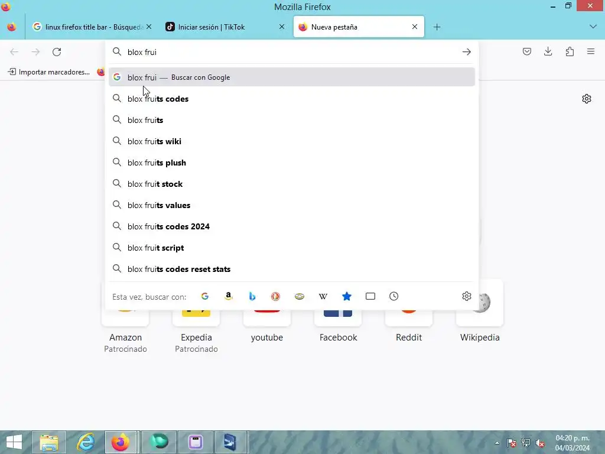Switch to Iniciar sesión TikTok tab

(225, 27)
